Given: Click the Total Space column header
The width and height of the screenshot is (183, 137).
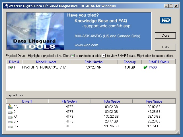Looking at the screenshot, I should tap(112, 101).
